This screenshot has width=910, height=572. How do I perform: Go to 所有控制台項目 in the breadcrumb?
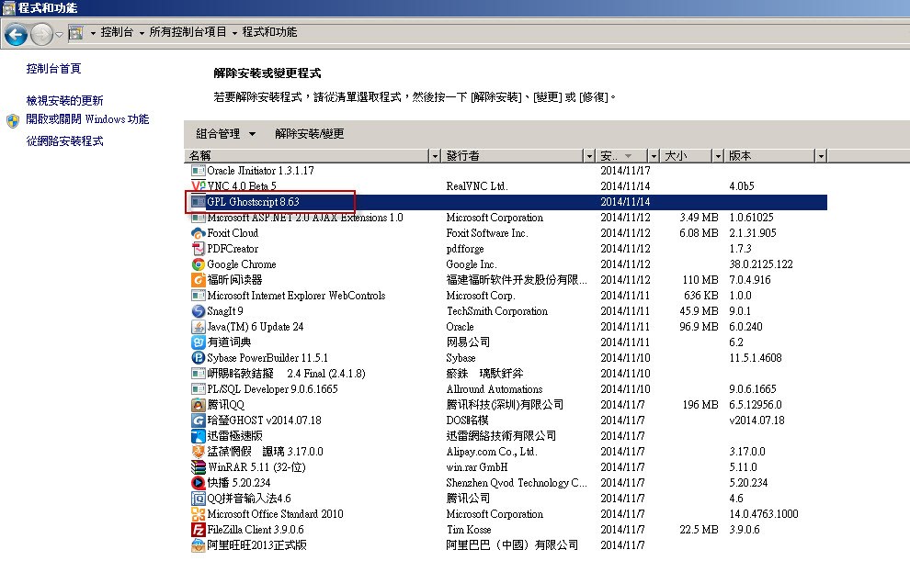click(188, 32)
